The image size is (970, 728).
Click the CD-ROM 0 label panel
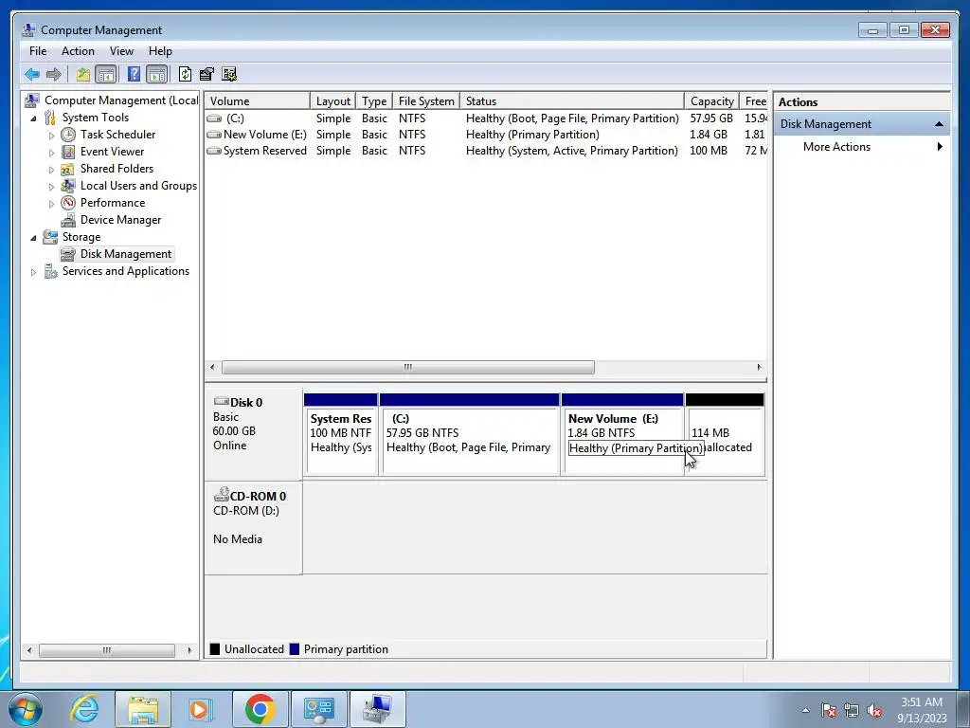tap(254, 528)
